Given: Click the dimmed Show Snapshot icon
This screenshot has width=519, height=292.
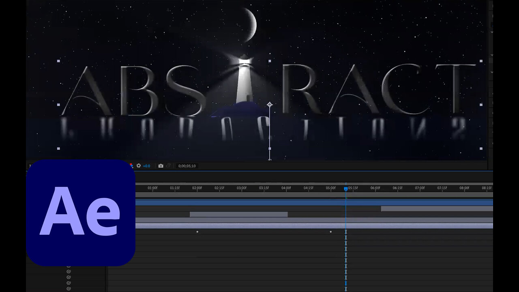Looking at the screenshot, I should (x=169, y=166).
